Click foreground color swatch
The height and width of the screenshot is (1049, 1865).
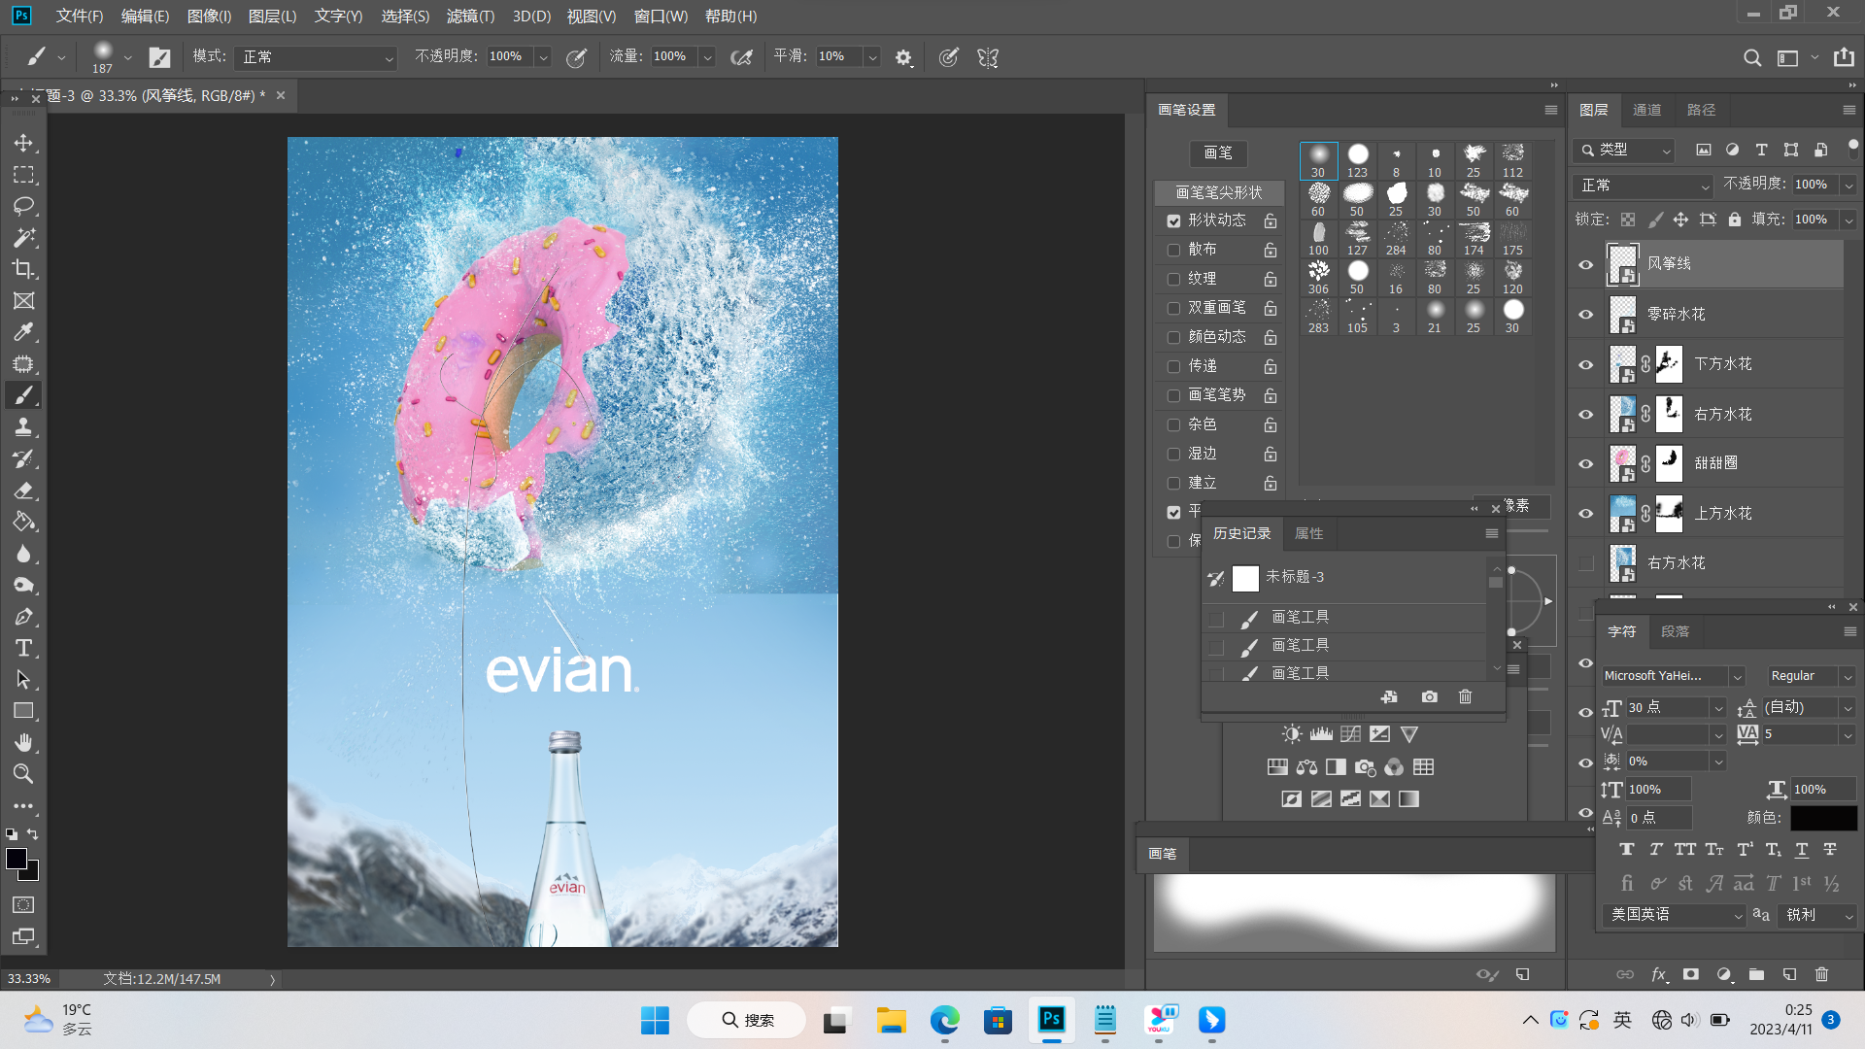(17, 859)
